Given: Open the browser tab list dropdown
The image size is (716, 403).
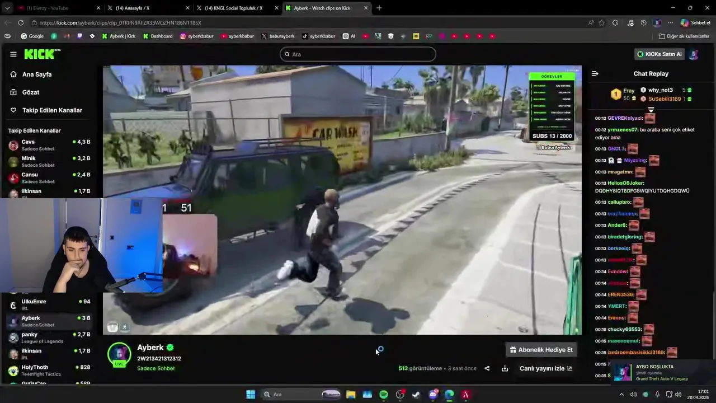Looking at the screenshot, I should click(7, 8).
